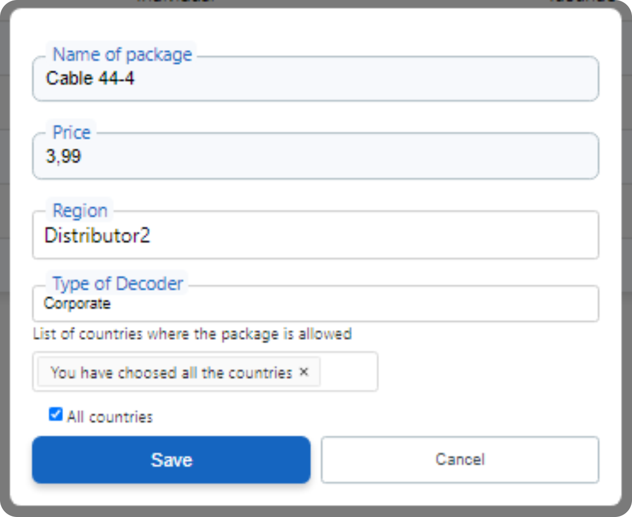Place cursor on the 3,99 value

tap(64, 156)
